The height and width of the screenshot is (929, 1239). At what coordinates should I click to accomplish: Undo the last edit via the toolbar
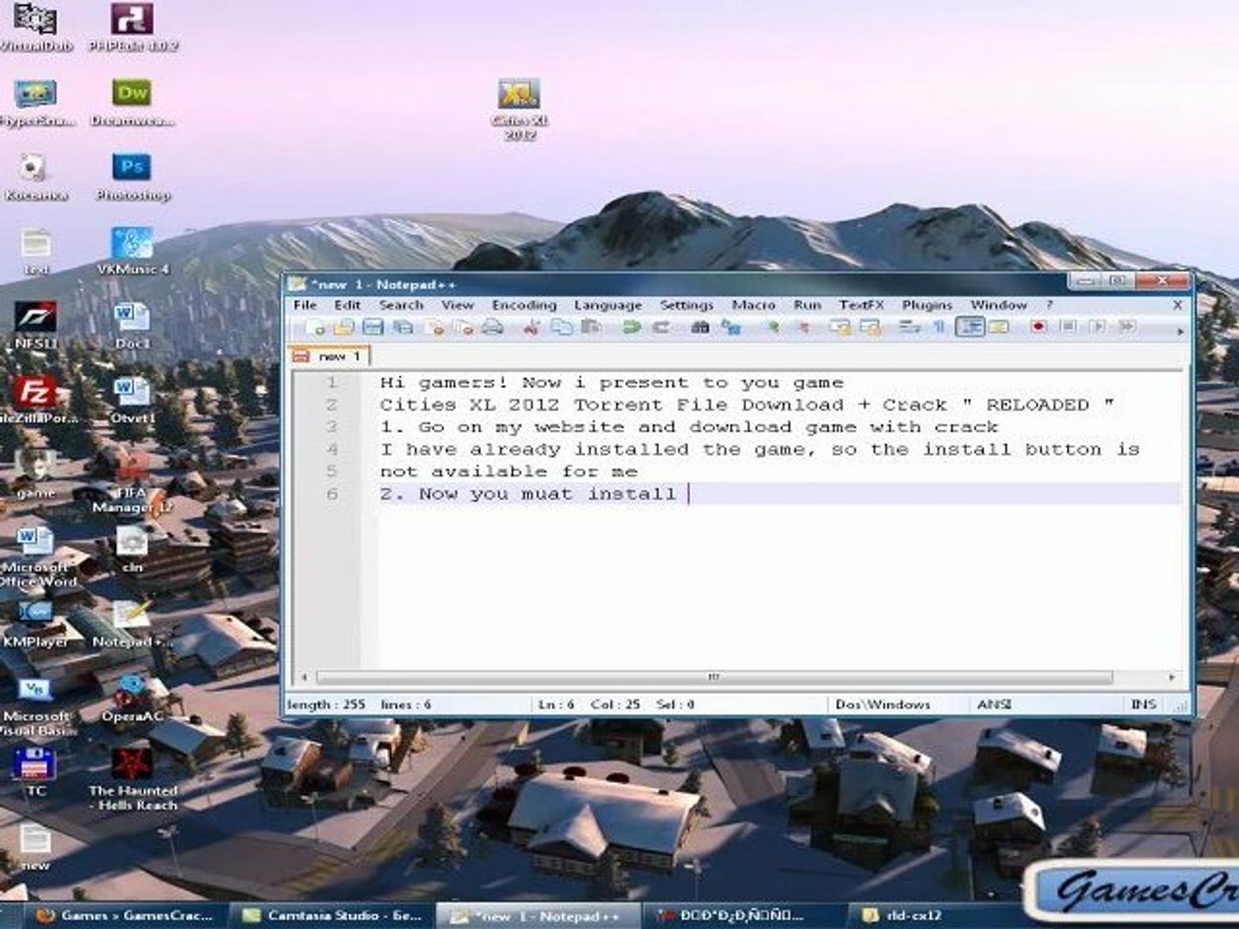click(x=631, y=327)
